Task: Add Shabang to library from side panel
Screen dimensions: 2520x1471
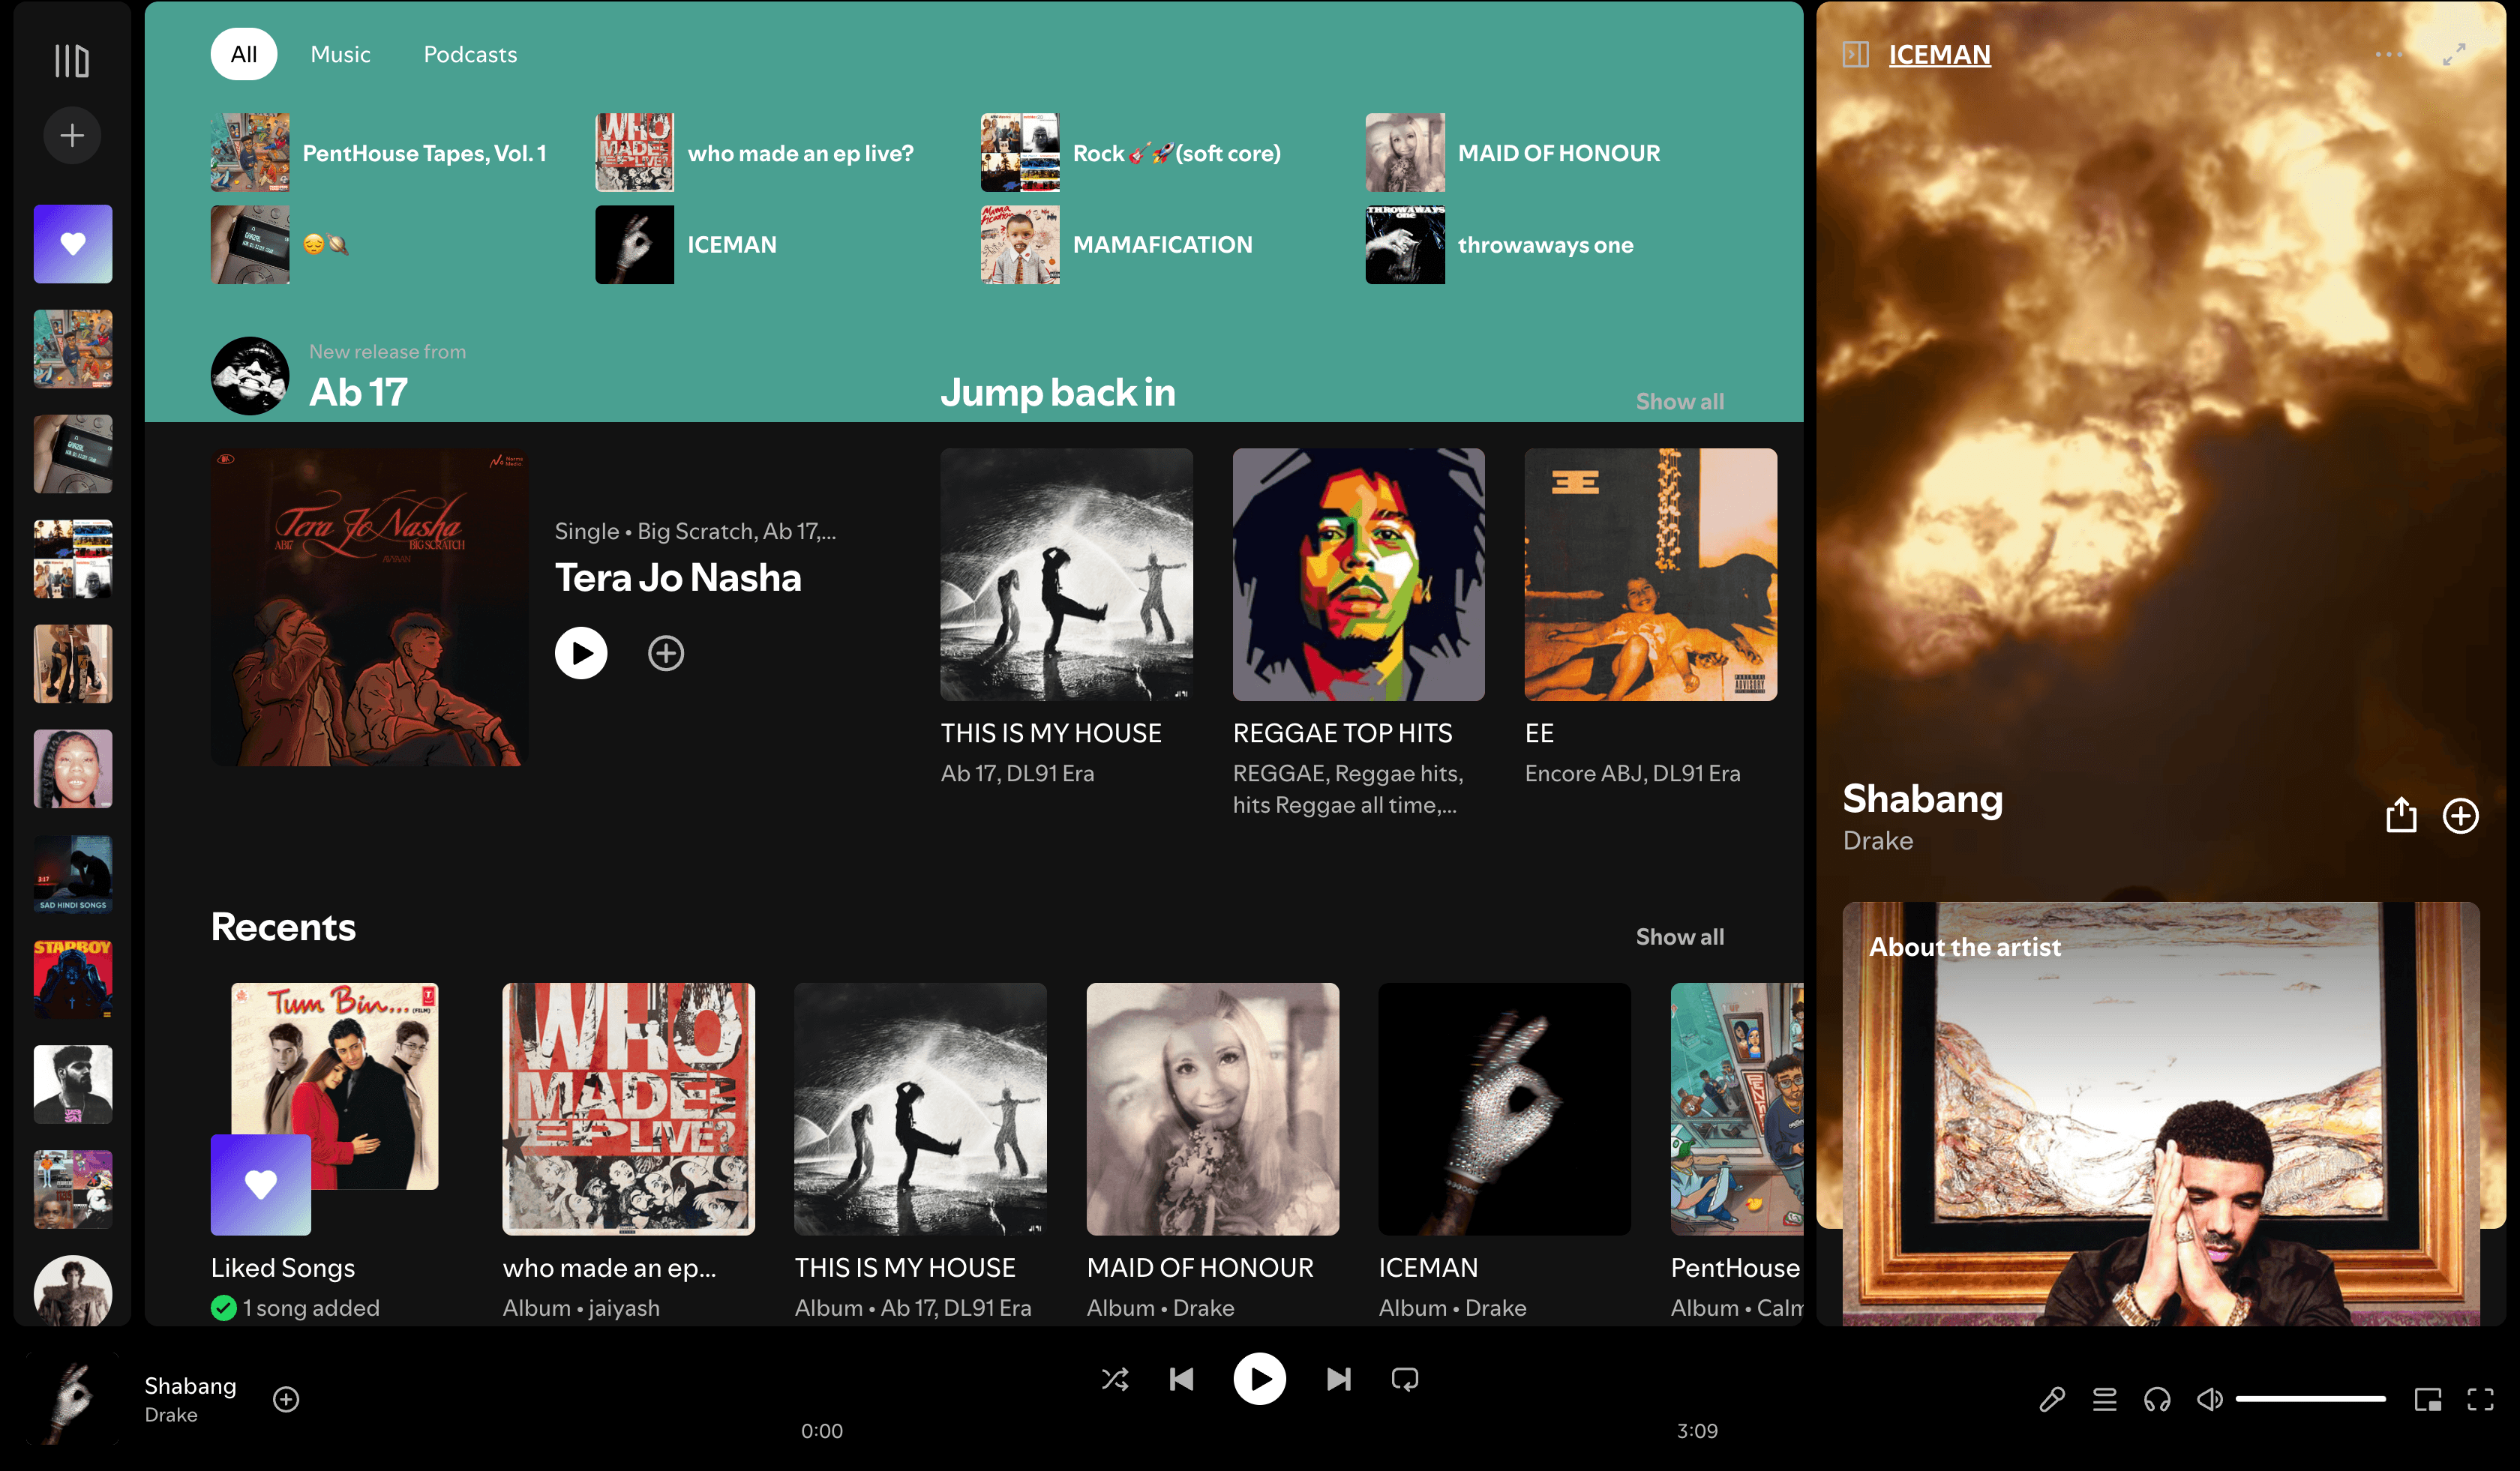Action: tap(2460, 816)
